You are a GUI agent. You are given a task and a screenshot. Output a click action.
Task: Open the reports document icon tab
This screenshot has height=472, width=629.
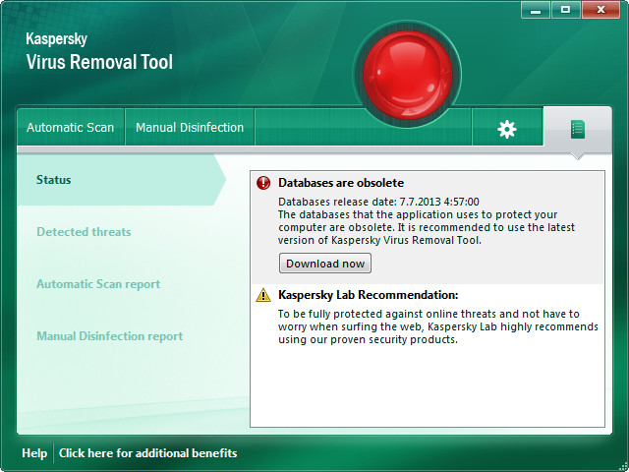578,129
